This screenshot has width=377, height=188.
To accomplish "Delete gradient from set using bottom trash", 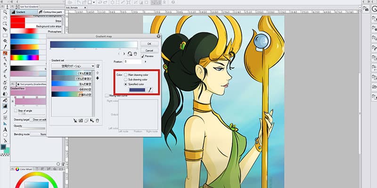I will [98, 120].
